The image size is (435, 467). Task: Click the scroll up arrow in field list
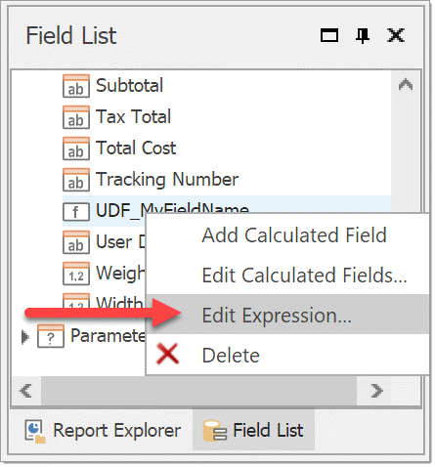tap(406, 85)
